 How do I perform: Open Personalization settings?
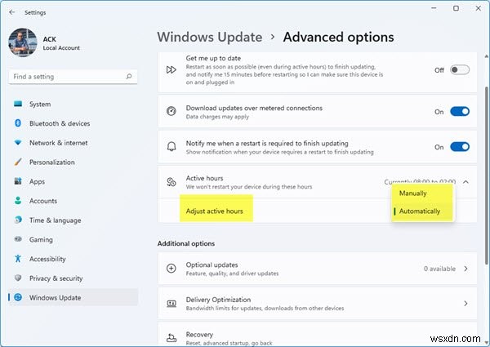click(73, 162)
